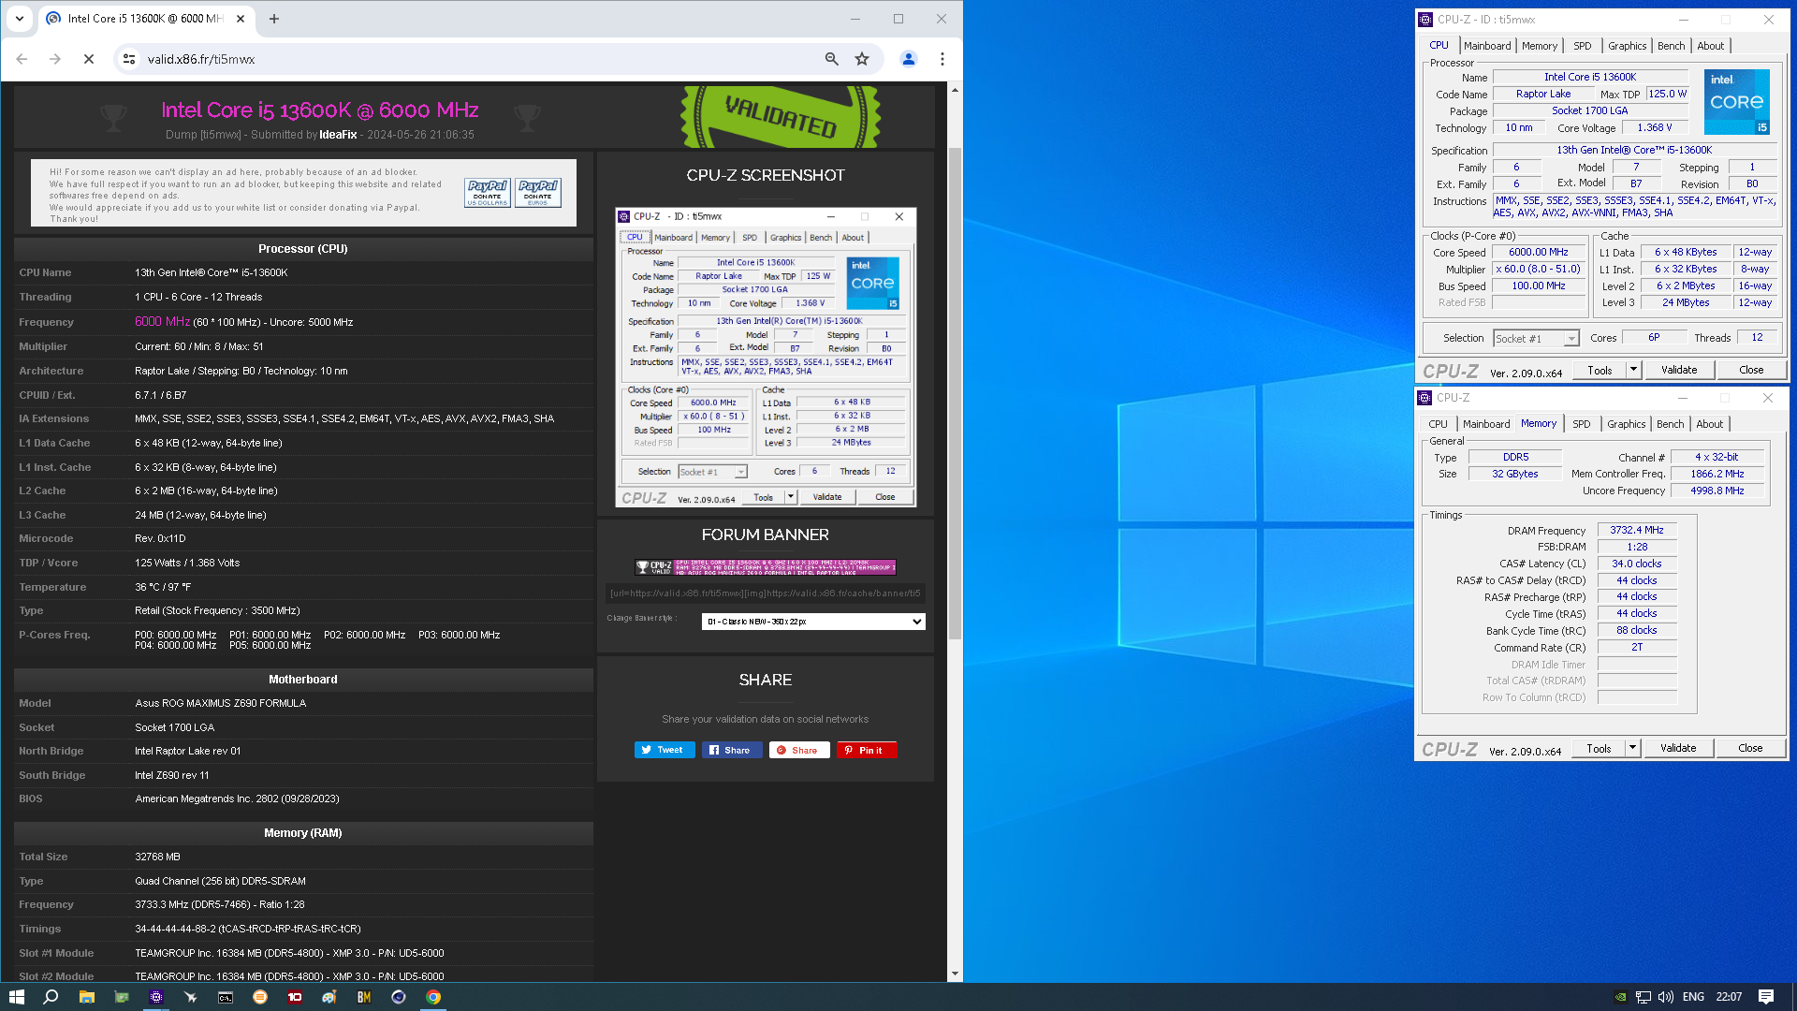Open notification center icon
The width and height of the screenshot is (1797, 1011).
point(1766,997)
